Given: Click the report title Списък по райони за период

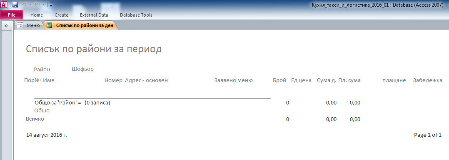Looking at the screenshot, I should [x=94, y=49].
